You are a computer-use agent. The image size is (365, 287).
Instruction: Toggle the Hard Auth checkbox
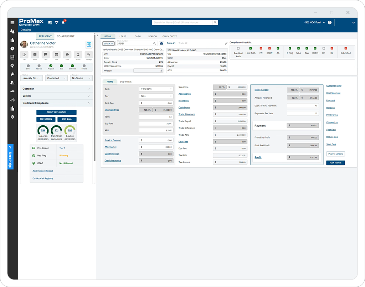pos(251,48)
